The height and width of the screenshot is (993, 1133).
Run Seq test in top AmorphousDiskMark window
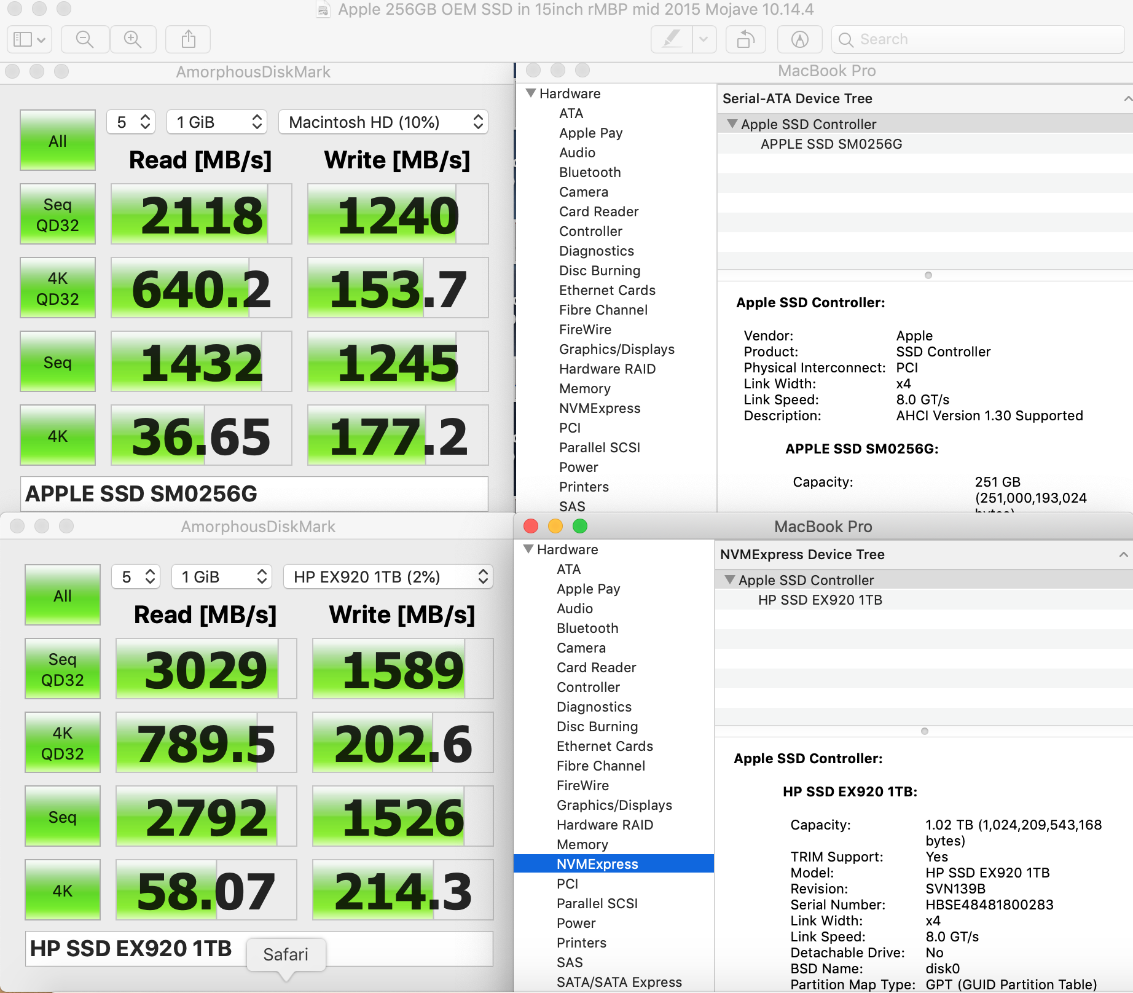[x=58, y=361]
